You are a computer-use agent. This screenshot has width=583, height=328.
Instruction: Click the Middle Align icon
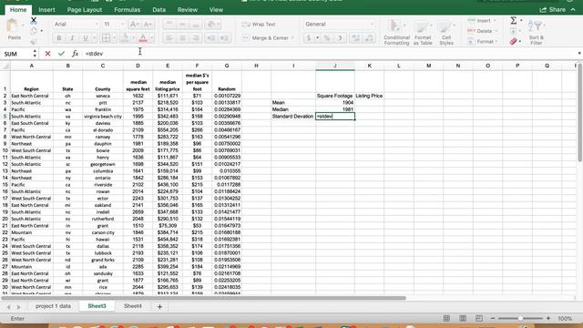[182, 25]
